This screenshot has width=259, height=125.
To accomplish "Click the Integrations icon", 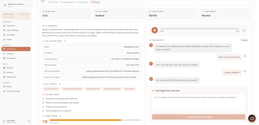I will pos(4,77).
